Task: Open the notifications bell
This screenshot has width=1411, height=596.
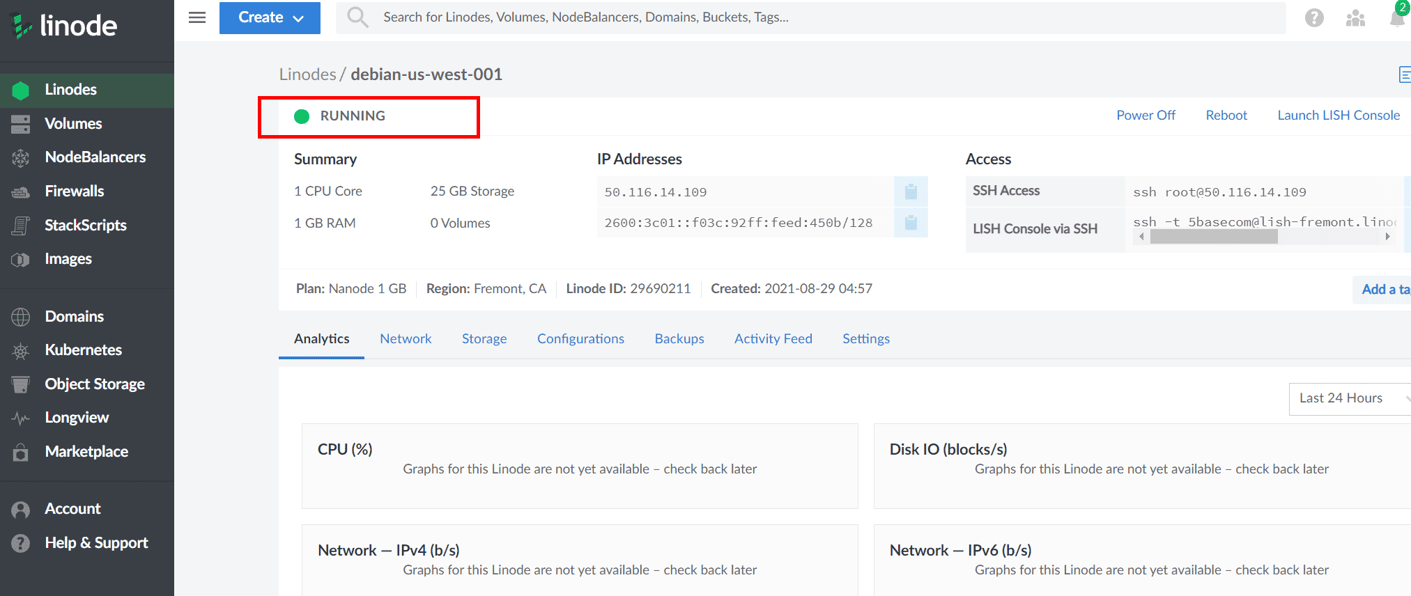Action: [x=1397, y=18]
